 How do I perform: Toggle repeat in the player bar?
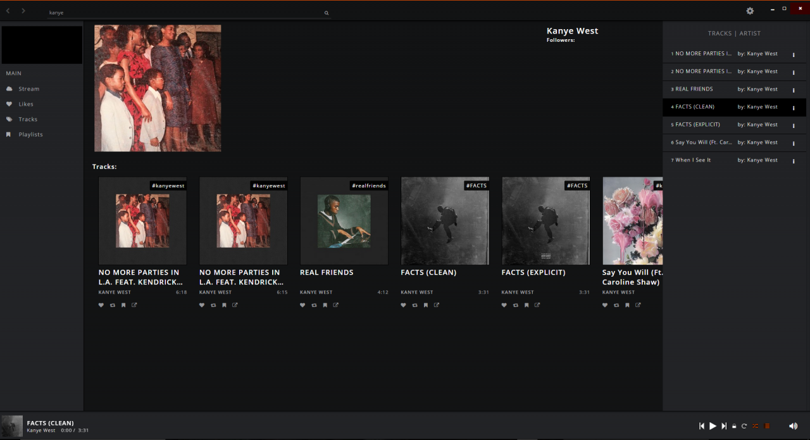tap(744, 426)
